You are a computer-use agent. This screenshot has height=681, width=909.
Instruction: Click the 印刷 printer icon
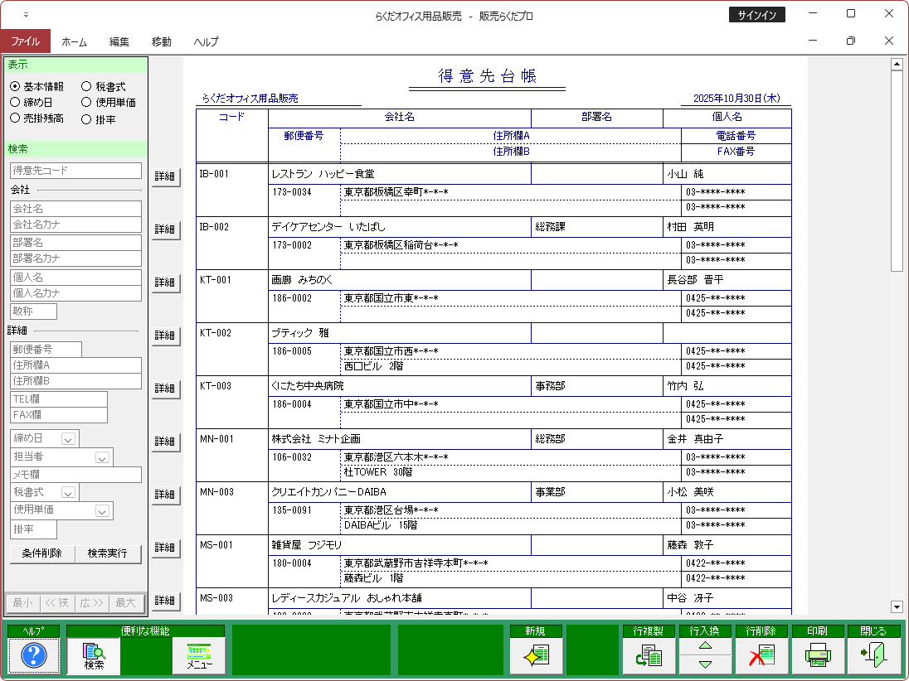click(818, 655)
